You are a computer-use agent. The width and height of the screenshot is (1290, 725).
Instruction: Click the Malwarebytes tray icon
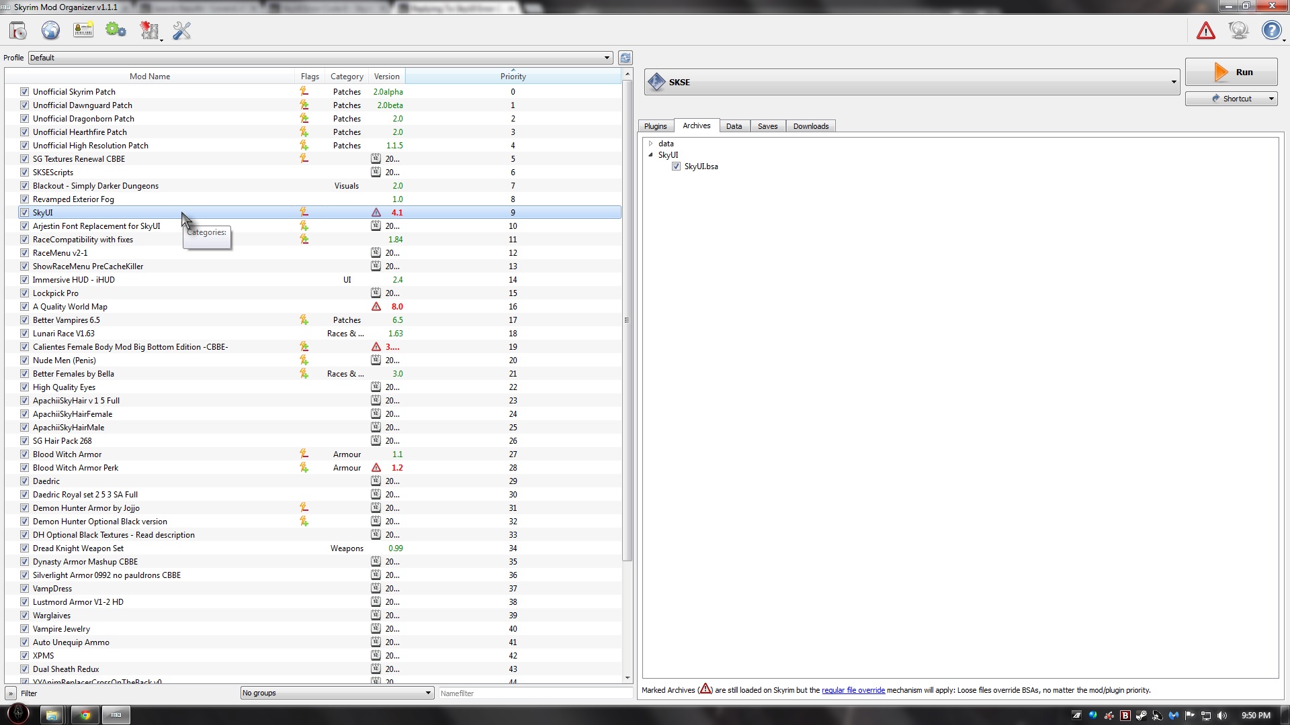1174,715
